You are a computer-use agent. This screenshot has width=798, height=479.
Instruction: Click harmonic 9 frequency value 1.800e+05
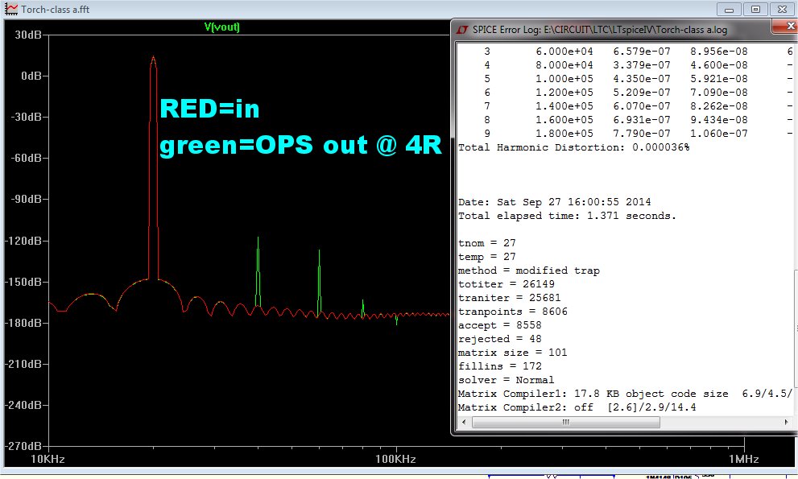coord(564,134)
